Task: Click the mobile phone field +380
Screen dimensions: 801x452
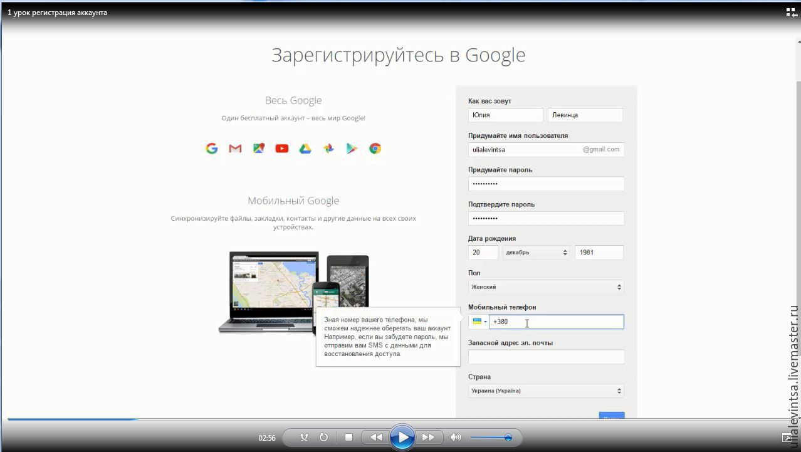Action: click(557, 322)
